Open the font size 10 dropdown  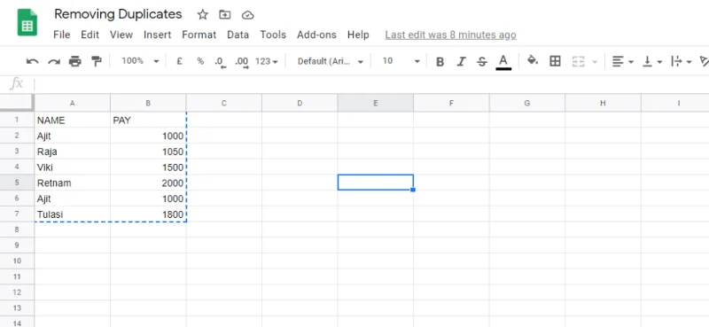pos(401,61)
